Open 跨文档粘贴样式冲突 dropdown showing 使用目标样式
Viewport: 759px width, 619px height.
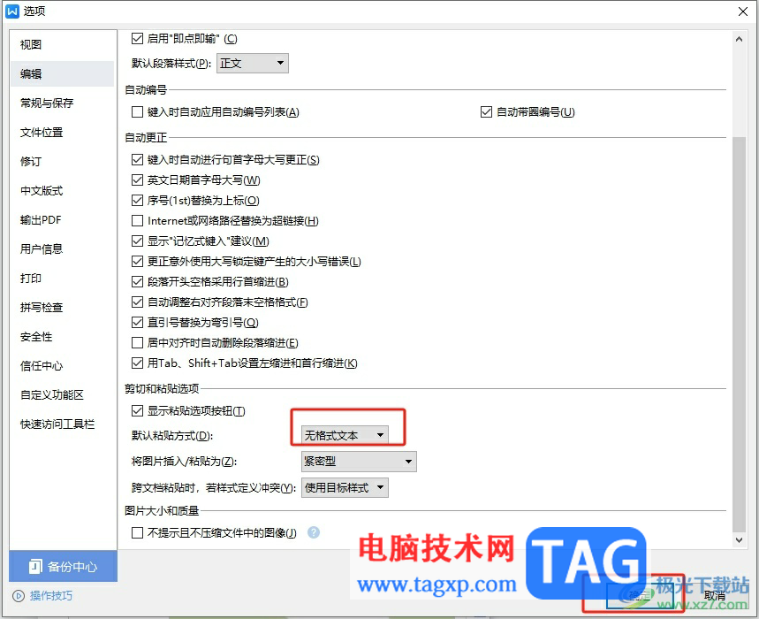point(345,487)
